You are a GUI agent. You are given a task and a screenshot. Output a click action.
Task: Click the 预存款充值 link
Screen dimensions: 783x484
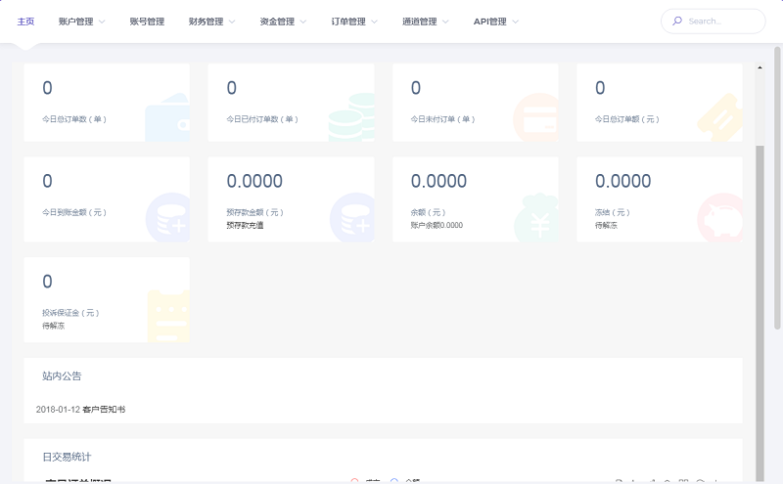pyautogui.click(x=245, y=225)
